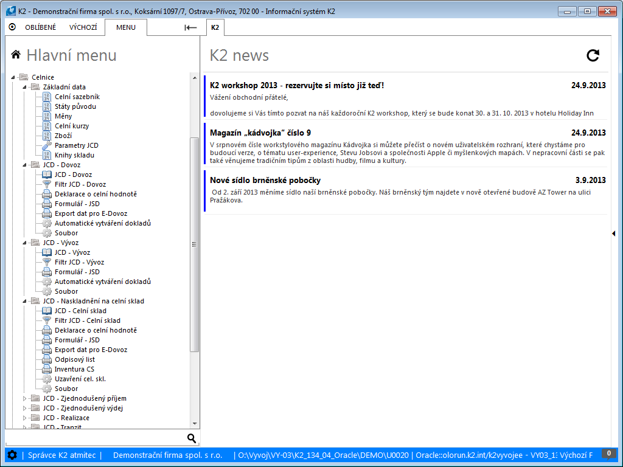
Task: Click the menu tree vertical scrollbar thumb
Action: tap(194, 244)
